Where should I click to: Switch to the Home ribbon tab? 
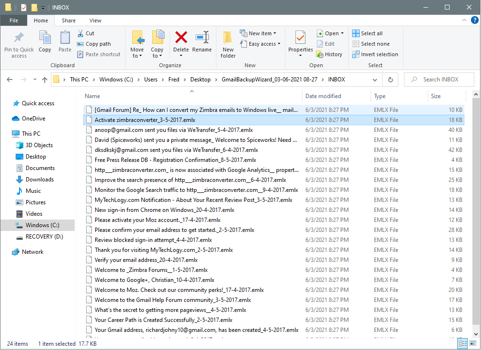pos(41,20)
